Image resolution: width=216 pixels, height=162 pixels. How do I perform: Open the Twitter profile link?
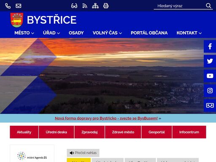tap(210, 61)
